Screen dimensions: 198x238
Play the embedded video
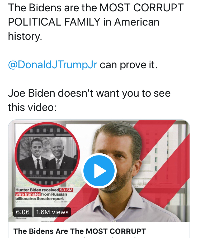[99, 171]
